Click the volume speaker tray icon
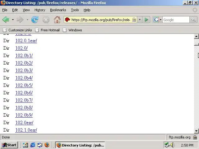 pos(173,145)
